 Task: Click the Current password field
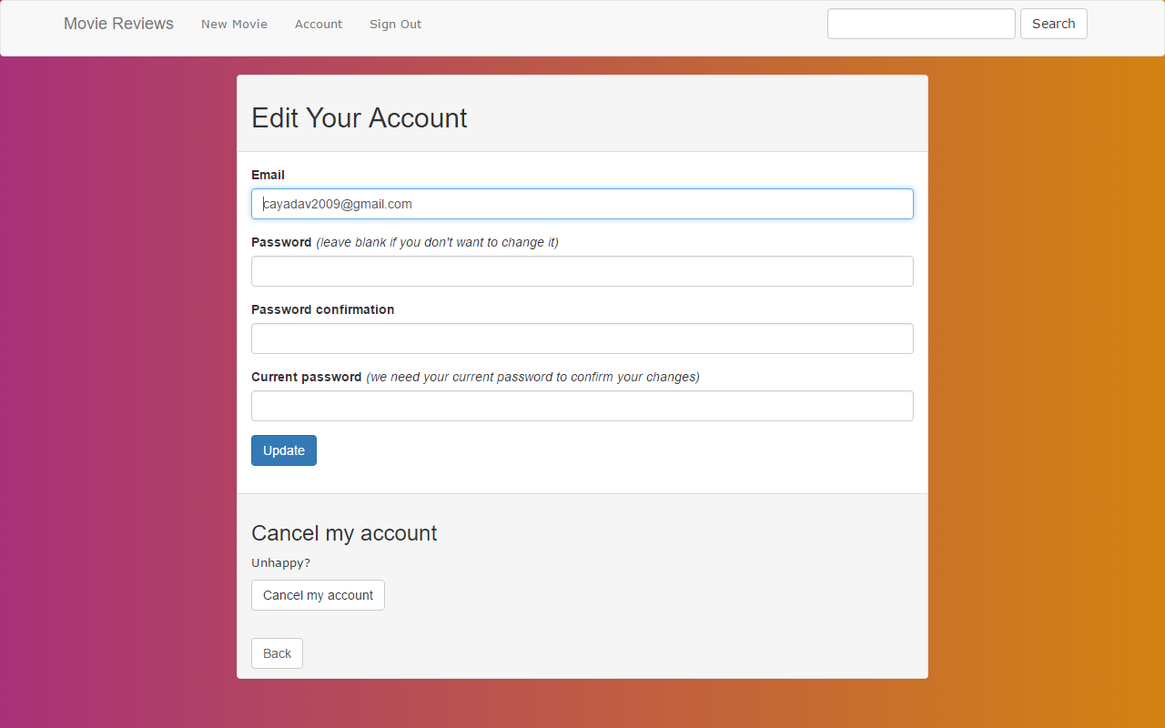point(582,406)
